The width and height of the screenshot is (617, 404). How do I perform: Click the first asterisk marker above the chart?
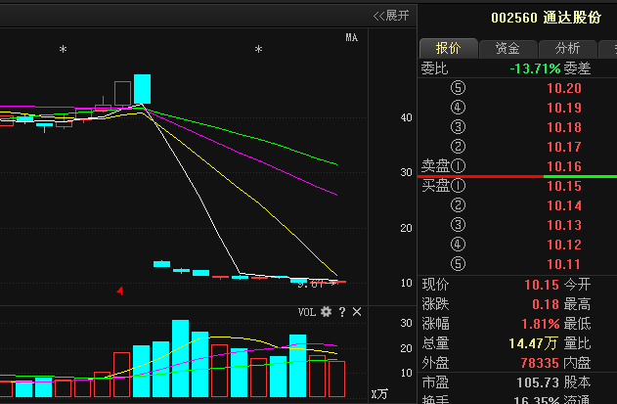click(64, 50)
